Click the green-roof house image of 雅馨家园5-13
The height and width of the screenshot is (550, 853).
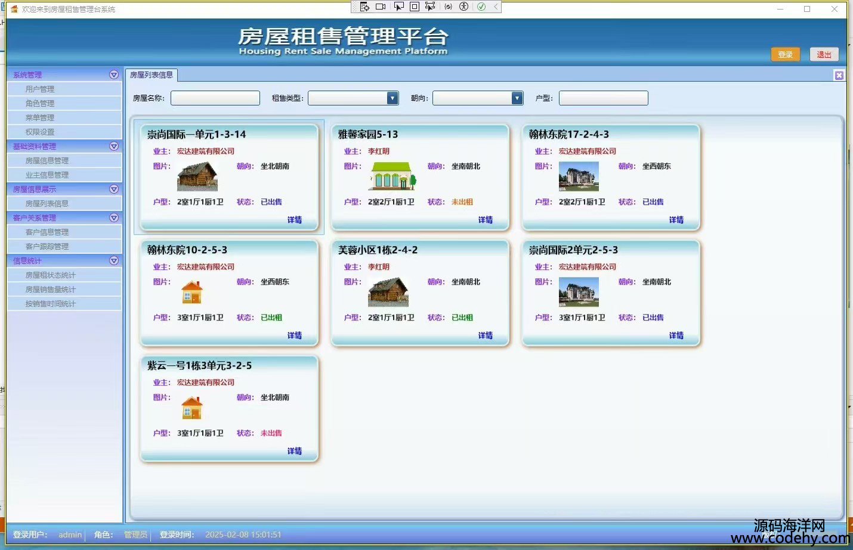point(392,176)
